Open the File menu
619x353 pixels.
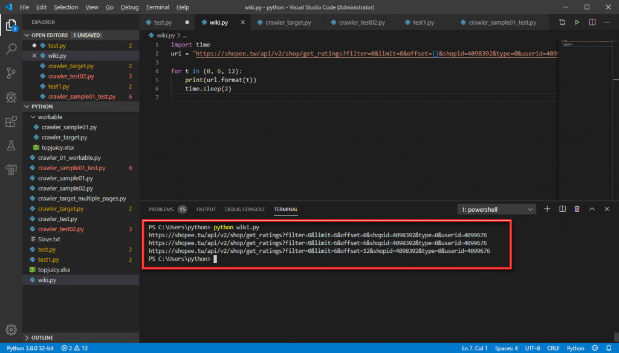24,7
